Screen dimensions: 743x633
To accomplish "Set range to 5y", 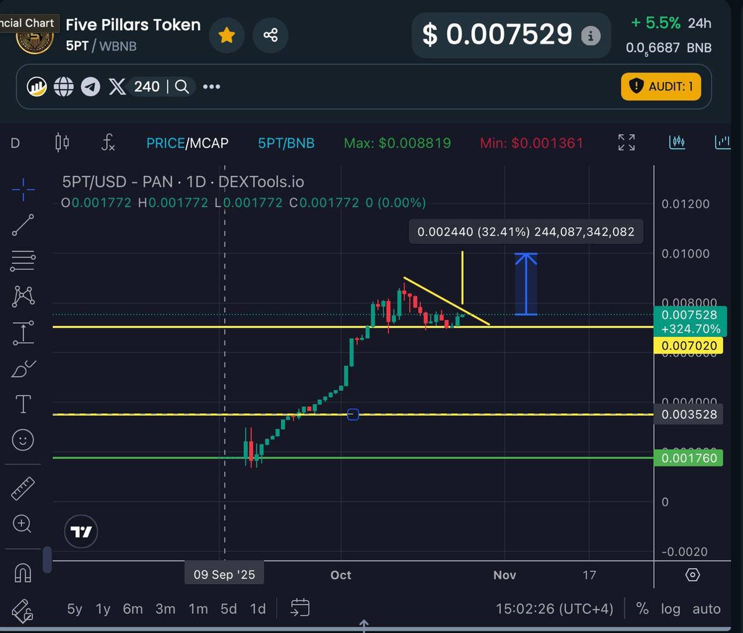I will [x=74, y=609].
